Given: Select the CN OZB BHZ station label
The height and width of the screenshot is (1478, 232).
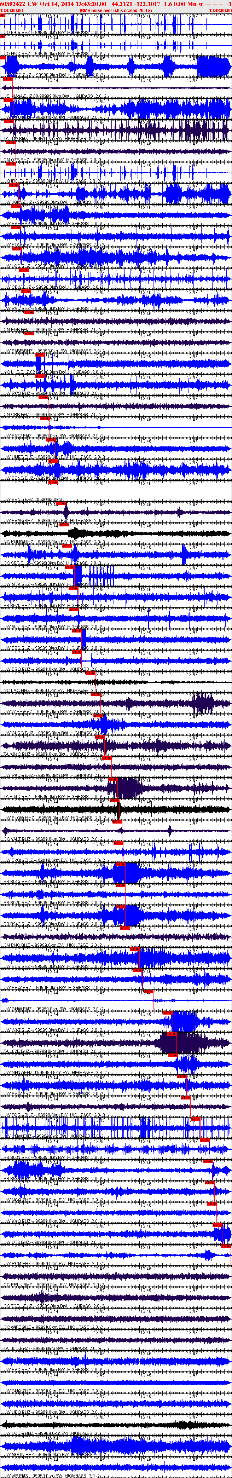Looking at the screenshot, I should [x=53, y=160].
